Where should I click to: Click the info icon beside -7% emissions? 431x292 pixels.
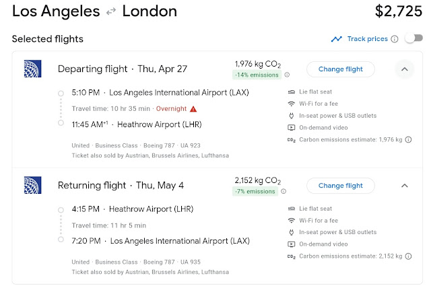(284, 191)
